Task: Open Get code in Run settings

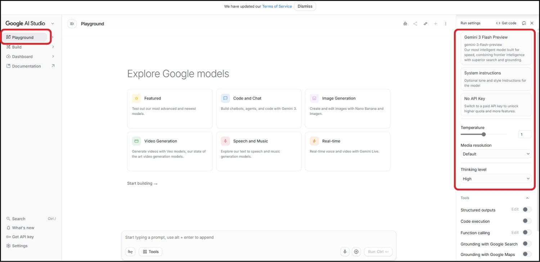Action: click(506, 23)
